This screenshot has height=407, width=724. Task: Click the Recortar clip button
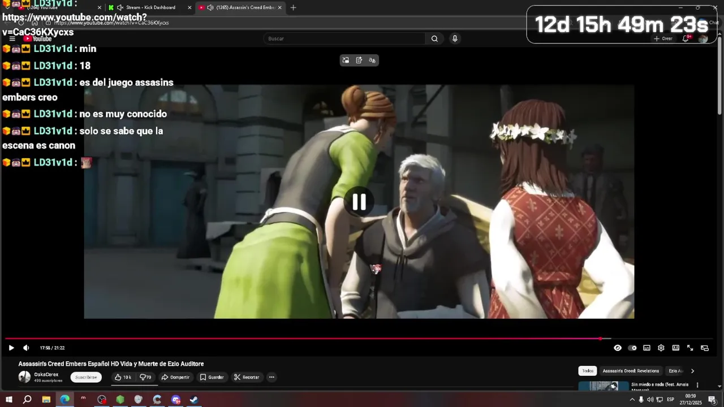tap(247, 377)
